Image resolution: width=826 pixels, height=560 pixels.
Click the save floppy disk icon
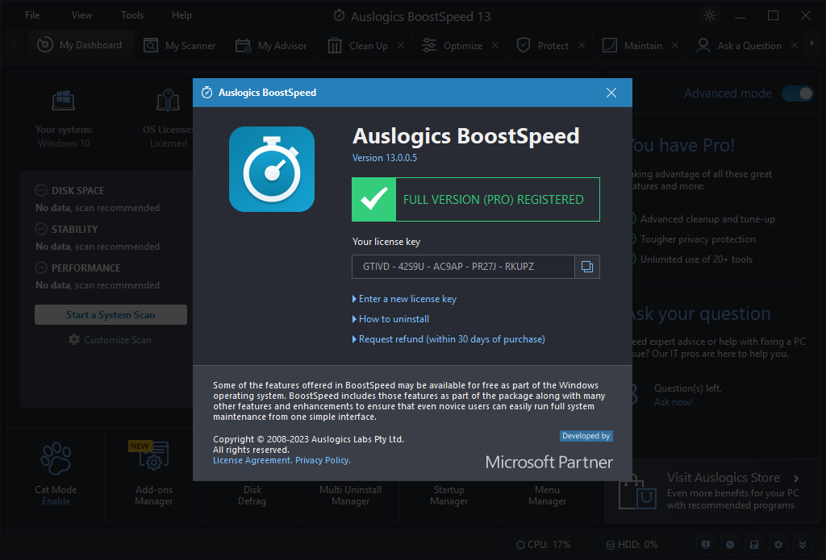point(754,545)
